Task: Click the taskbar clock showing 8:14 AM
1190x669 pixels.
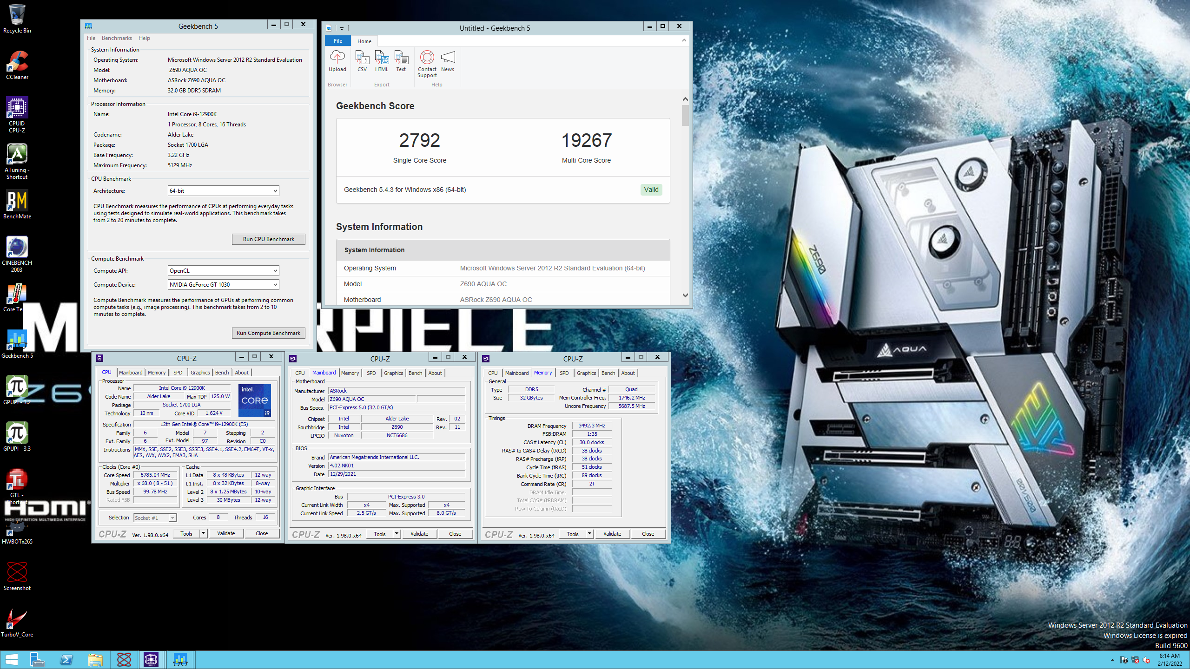Action: (x=1170, y=660)
